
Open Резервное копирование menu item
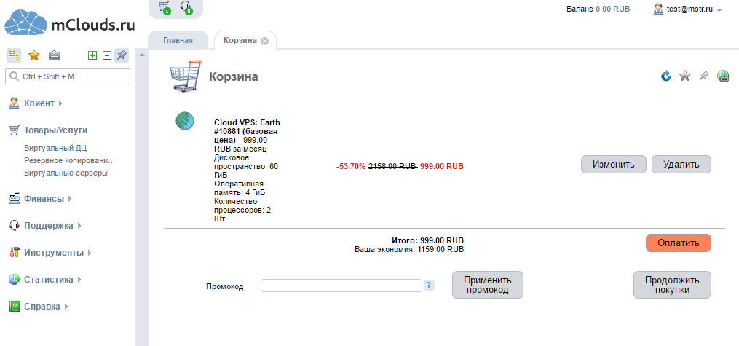(70, 161)
